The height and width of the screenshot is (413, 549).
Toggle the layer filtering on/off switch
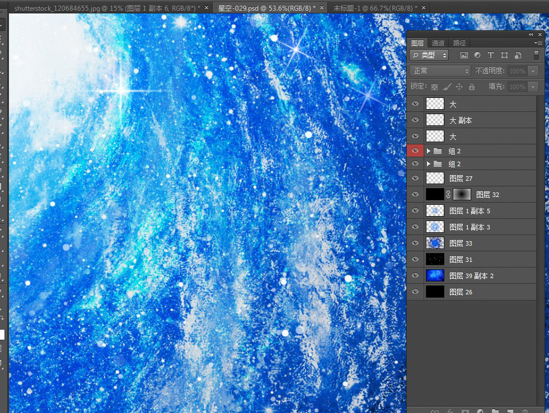tap(536, 55)
